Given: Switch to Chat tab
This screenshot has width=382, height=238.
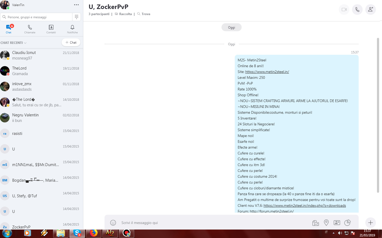Looking at the screenshot, I should (8, 29).
